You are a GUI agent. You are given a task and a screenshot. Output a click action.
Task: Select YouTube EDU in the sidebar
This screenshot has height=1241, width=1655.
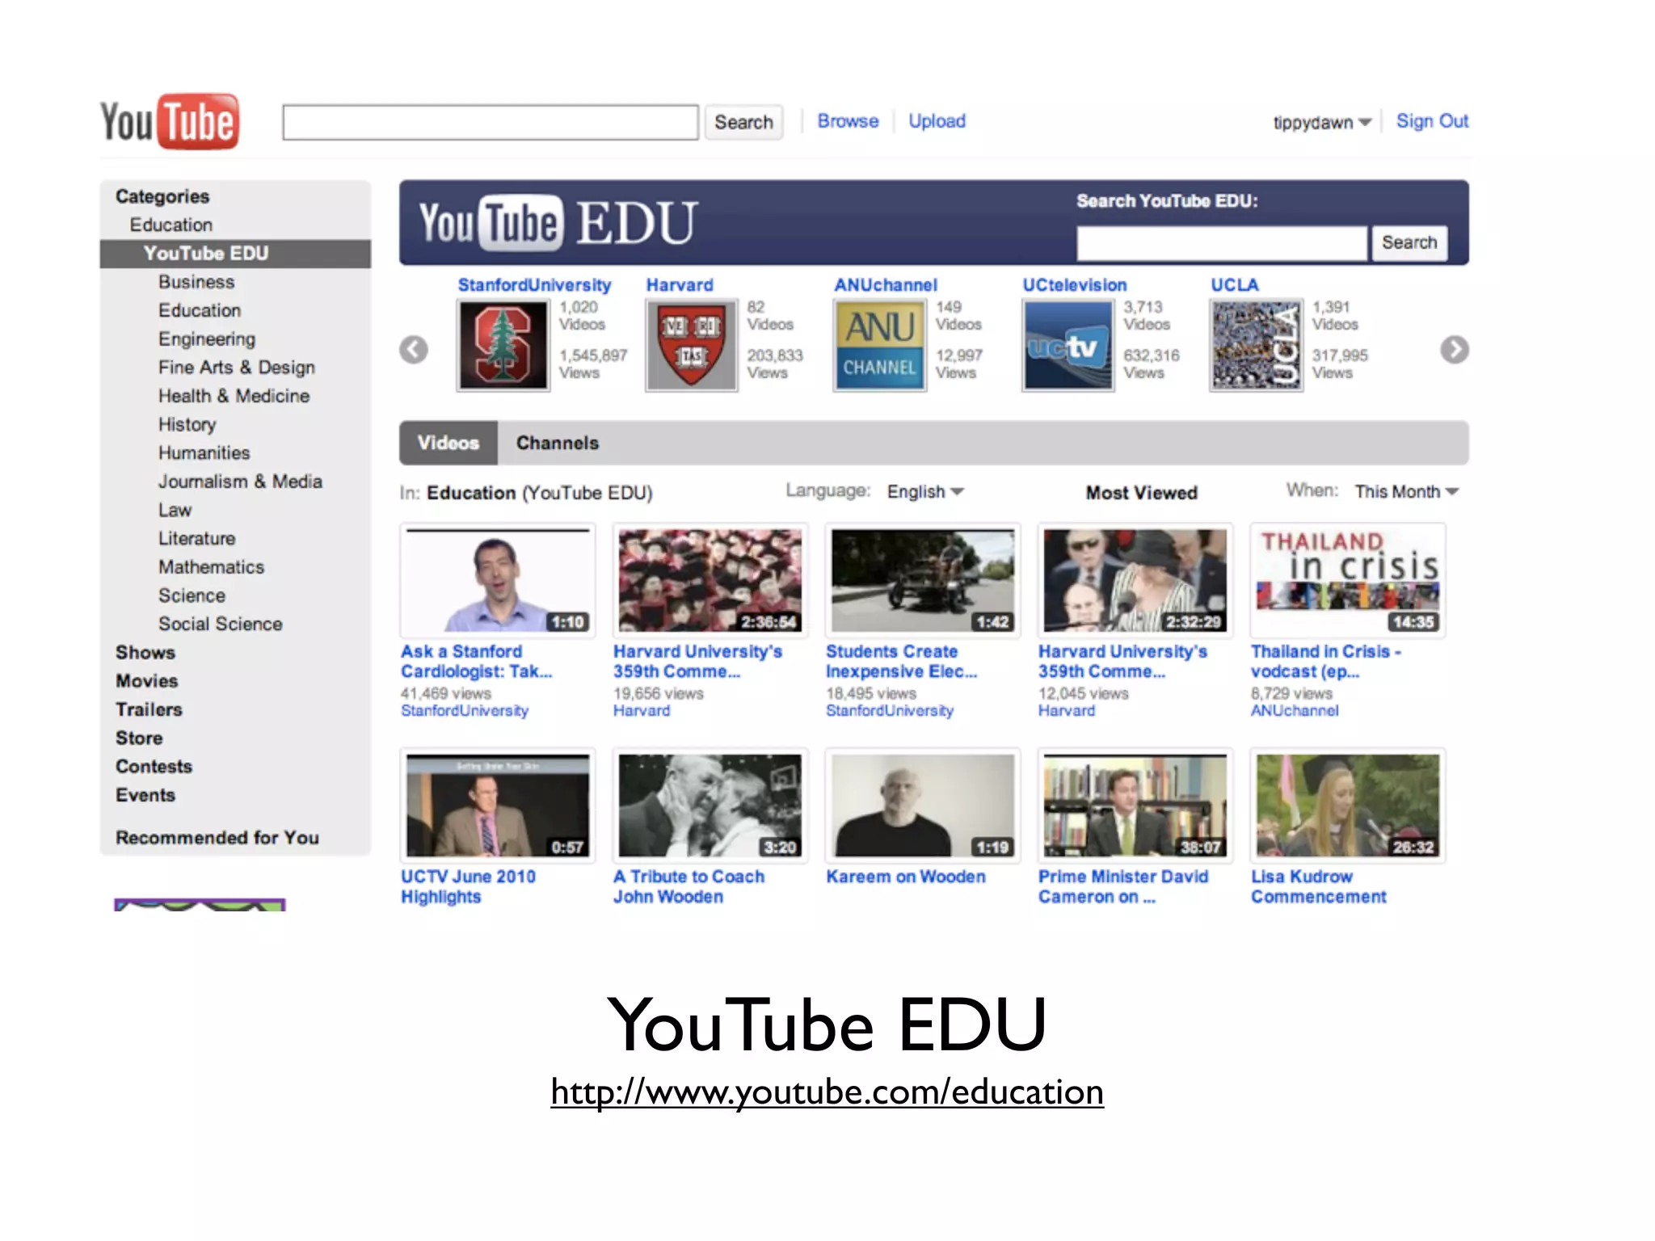point(235,254)
